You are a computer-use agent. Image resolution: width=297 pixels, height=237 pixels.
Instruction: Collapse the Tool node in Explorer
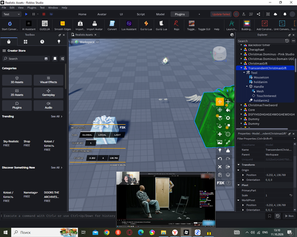click(x=244, y=73)
